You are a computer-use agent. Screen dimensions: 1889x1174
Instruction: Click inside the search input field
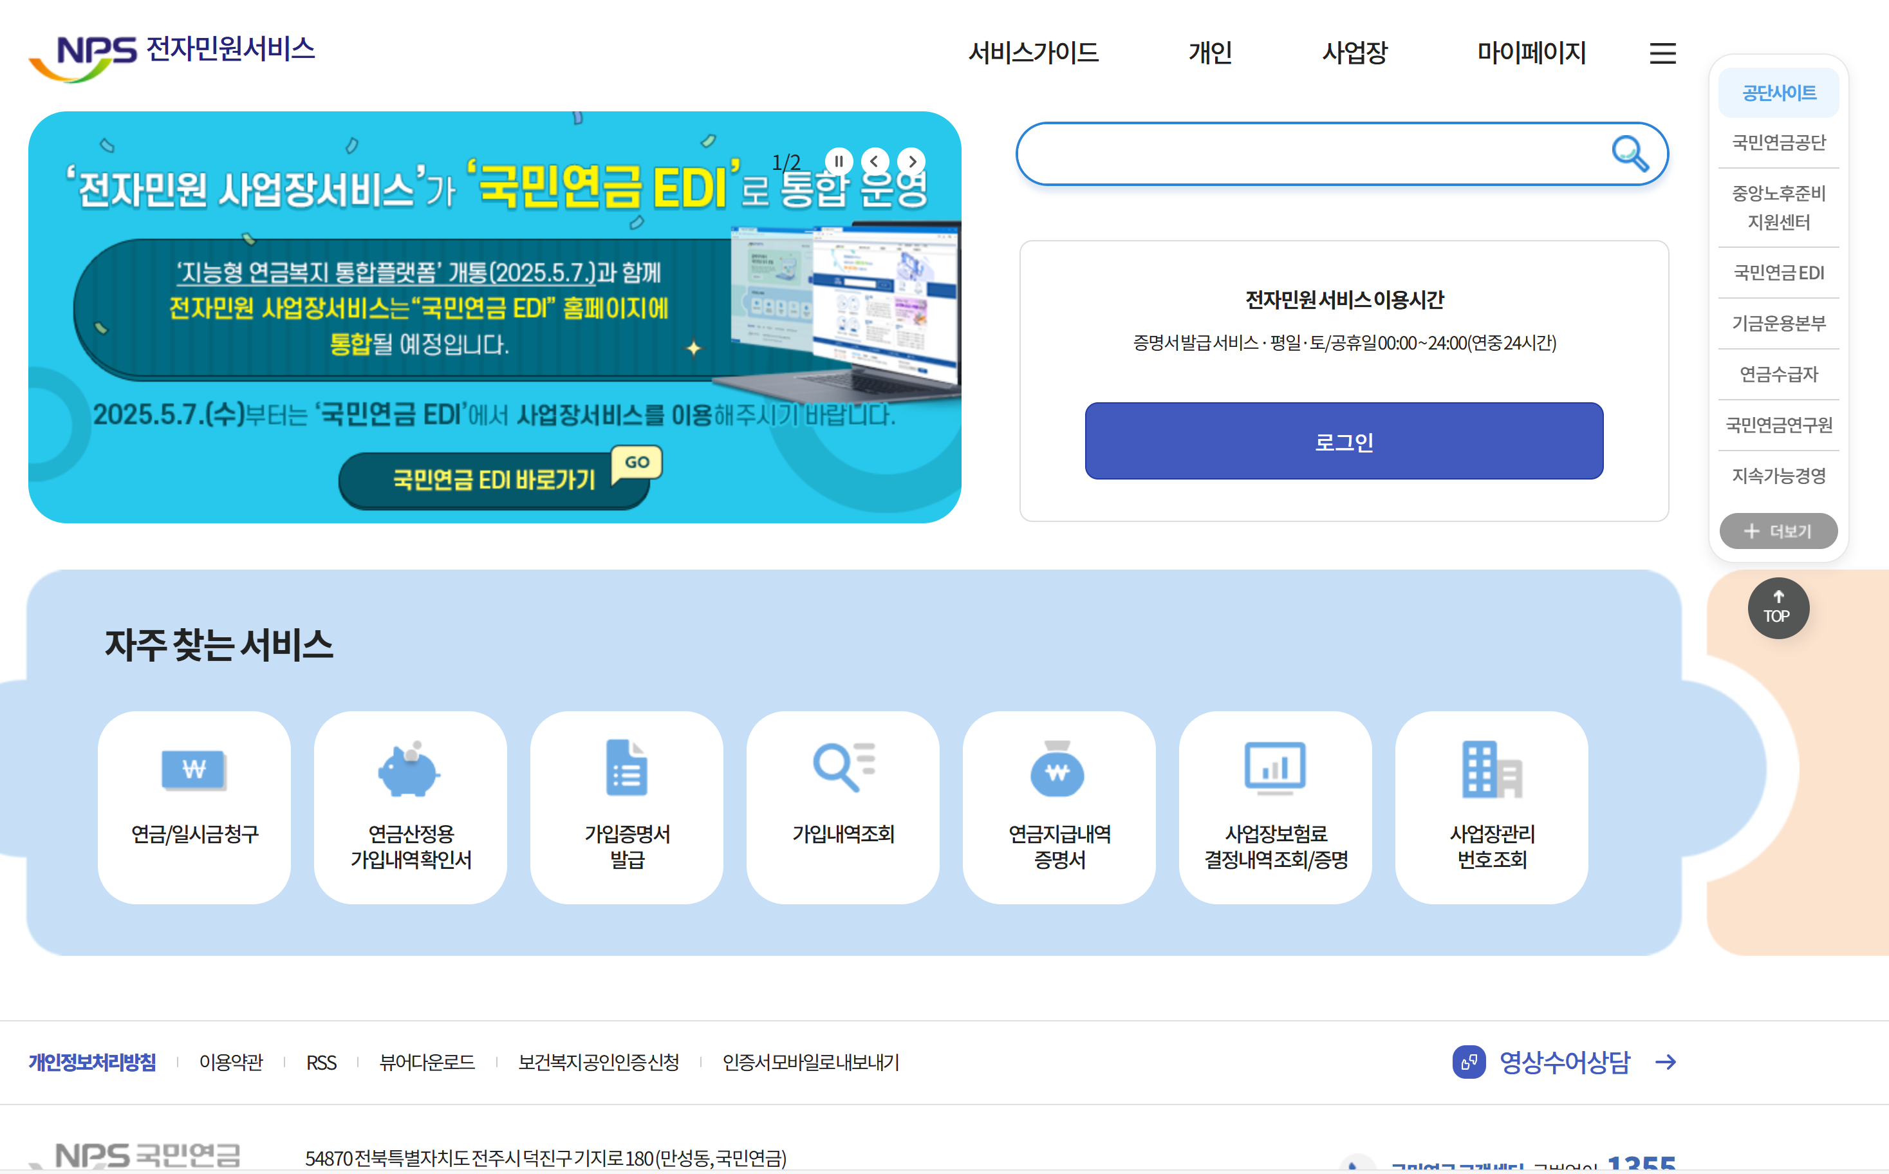(1320, 154)
